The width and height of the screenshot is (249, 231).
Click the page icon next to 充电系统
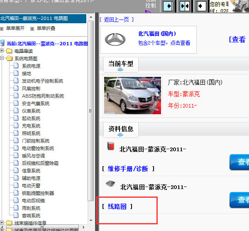16,125
